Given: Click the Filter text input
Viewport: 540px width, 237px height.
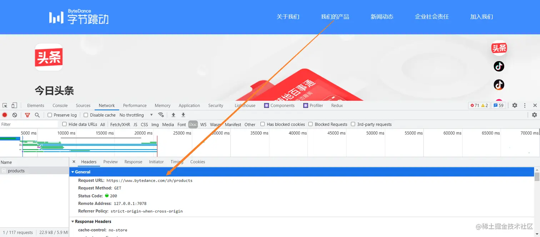Looking at the screenshot, I should (29, 124).
